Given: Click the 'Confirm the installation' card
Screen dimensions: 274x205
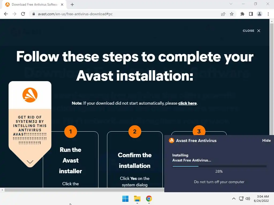Looking at the screenshot, I should 135,160.
